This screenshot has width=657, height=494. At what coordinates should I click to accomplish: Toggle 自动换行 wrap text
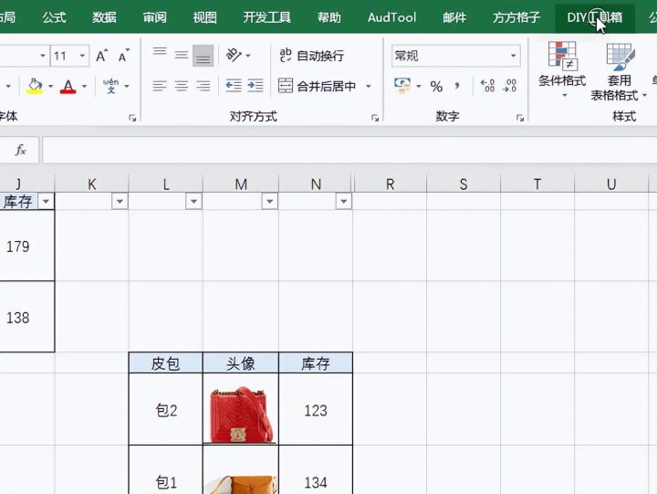pos(312,56)
